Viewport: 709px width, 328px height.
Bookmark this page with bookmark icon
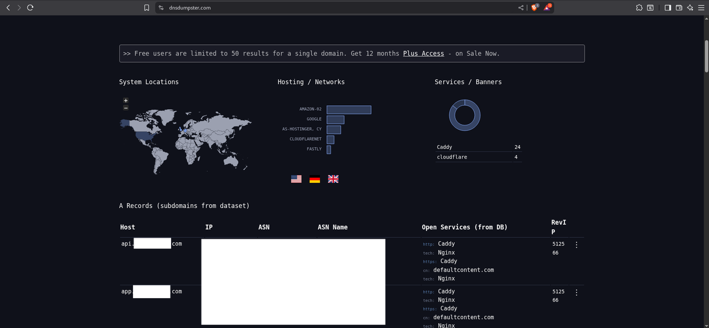point(147,8)
